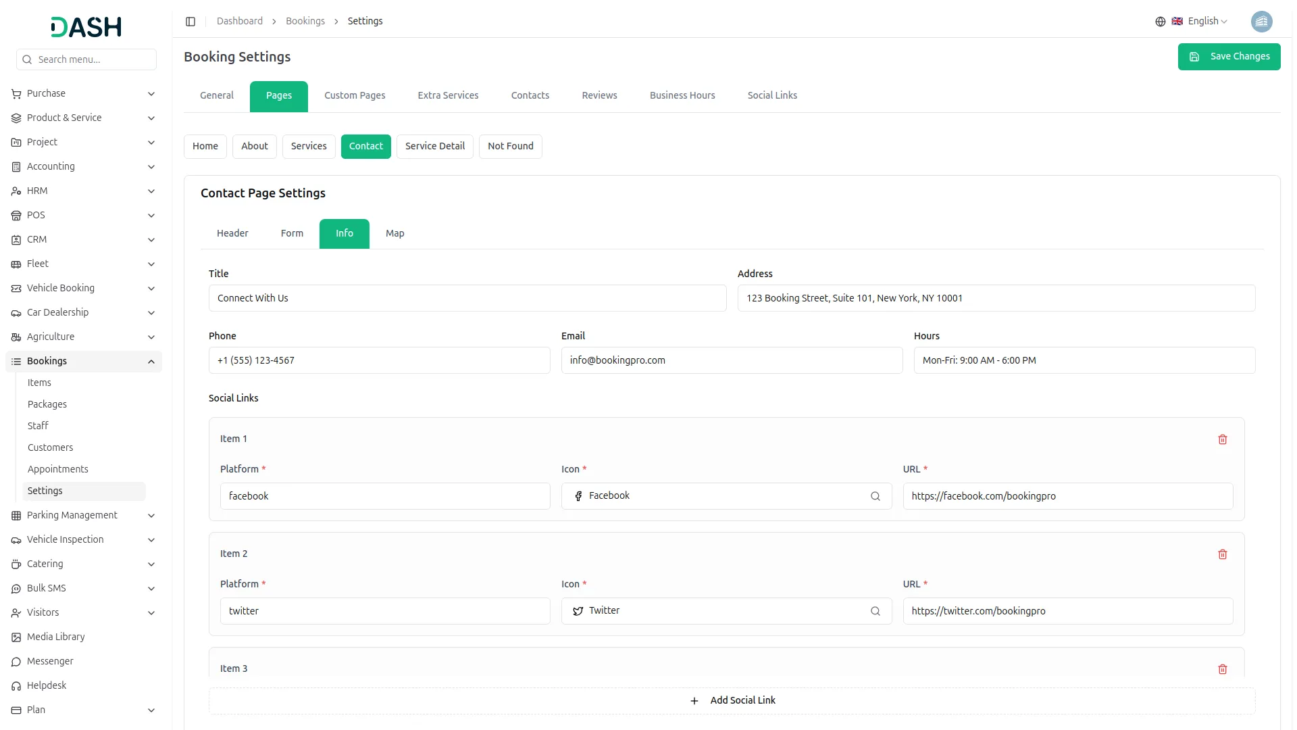1297x730 pixels.
Task: Click the Email input field
Action: (x=732, y=360)
